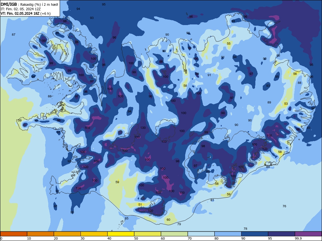Click the '20' legend tick label

56,238
